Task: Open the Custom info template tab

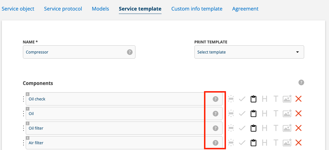Action: pos(197,9)
